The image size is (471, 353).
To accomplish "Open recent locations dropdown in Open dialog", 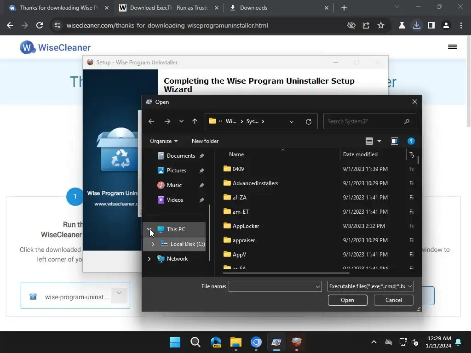I will click(x=181, y=121).
